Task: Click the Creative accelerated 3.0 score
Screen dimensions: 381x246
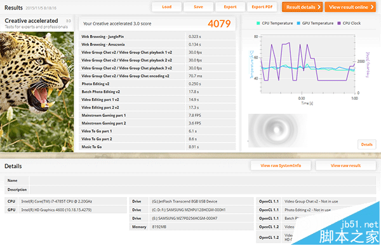Action: (219, 24)
